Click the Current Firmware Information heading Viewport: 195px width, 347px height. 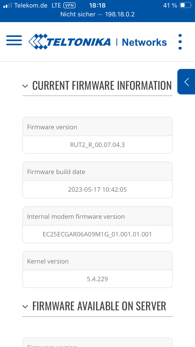click(102, 86)
